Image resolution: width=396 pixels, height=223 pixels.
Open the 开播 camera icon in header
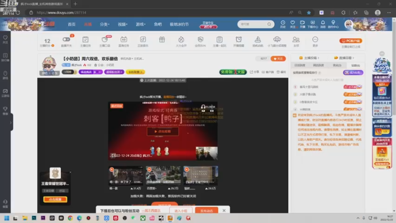point(302,24)
